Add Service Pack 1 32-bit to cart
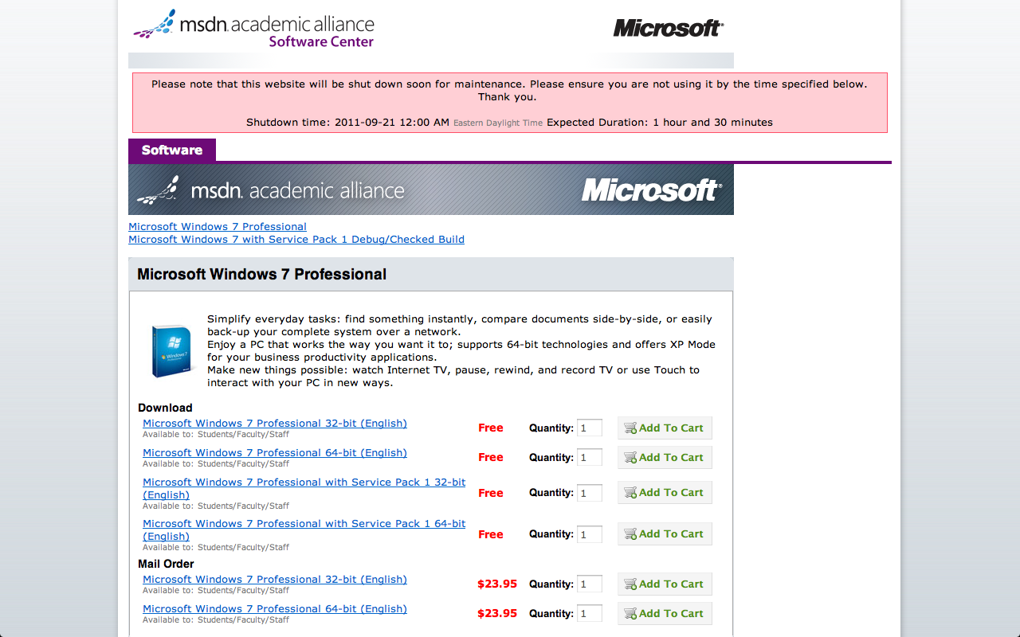 pos(665,492)
